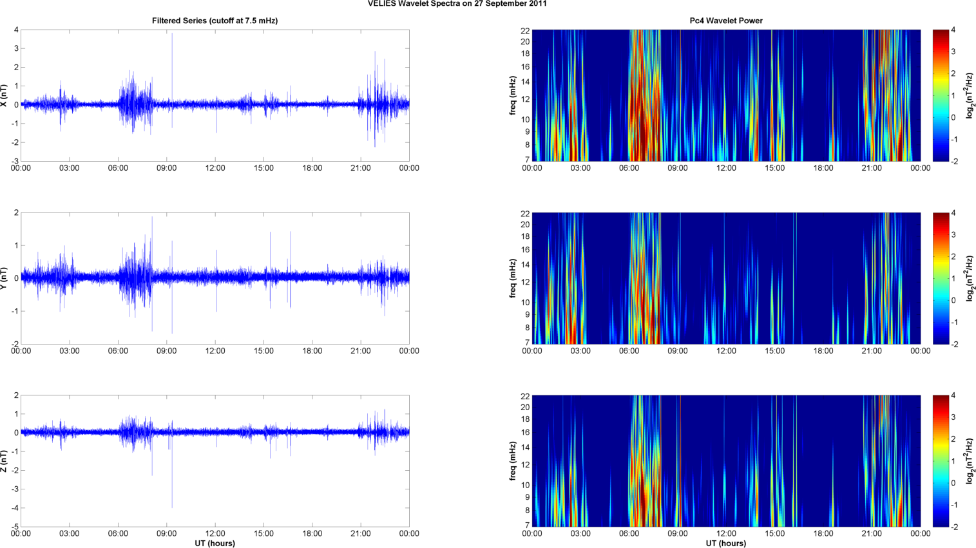Screen dimensions: 976x548
Task: Click the middle wavelet power spectrogram
Action: point(725,278)
